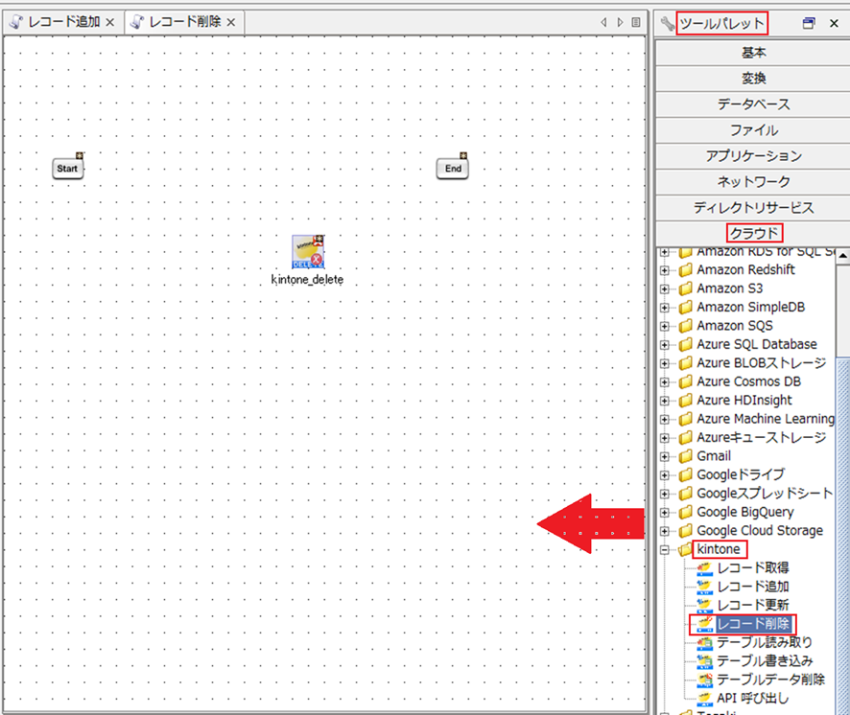Select Azure BLOBストレージ tree item

click(761, 363)
